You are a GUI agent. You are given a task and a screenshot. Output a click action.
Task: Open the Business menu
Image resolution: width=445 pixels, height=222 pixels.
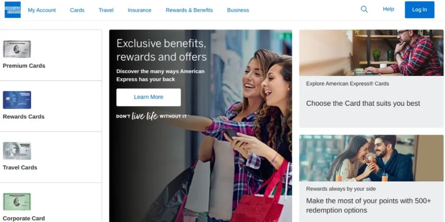coord(238,10)
